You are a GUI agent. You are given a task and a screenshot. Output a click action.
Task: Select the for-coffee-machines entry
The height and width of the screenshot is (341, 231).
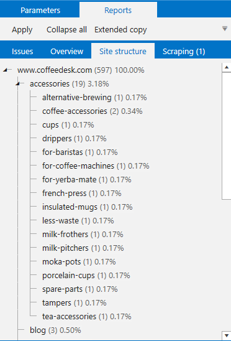click(x=96, y=166)
